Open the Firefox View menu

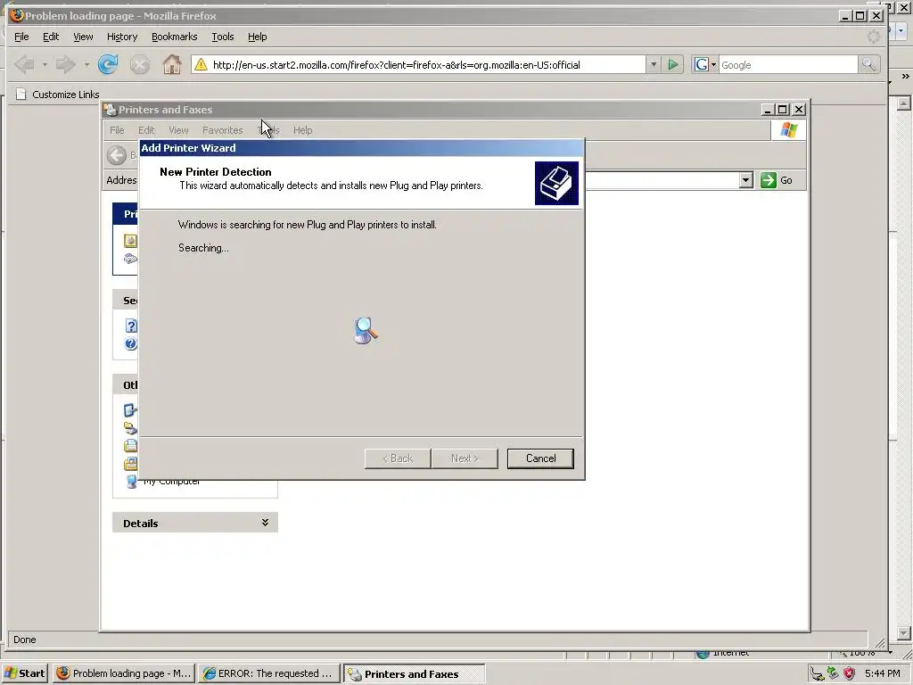point(83,37)
